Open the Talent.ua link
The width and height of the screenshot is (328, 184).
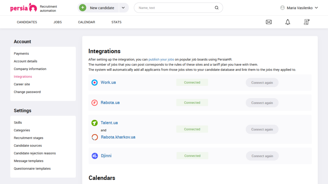109,123
